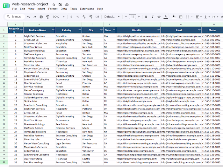The height and width of the screenshot is (167, 223).
Task: Expand the merge cells dropdown arrow
Action: (x=191, y=17)
